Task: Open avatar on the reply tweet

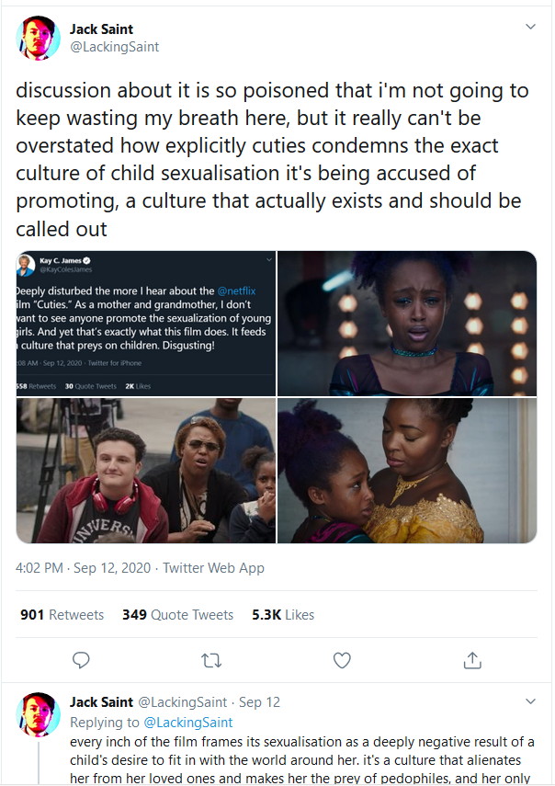Action: click(x=39, y=714)
